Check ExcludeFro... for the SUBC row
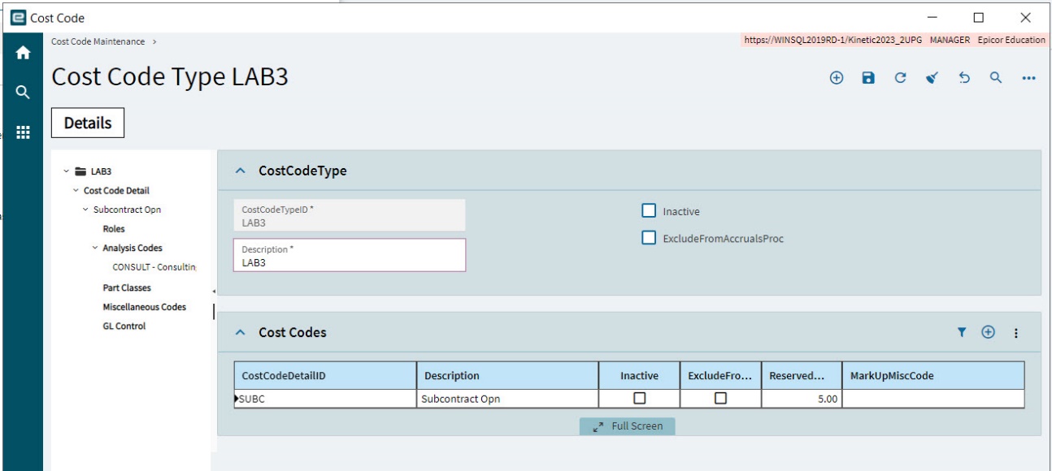This screenshot has height=471, width=1052. tap(720, 399)
